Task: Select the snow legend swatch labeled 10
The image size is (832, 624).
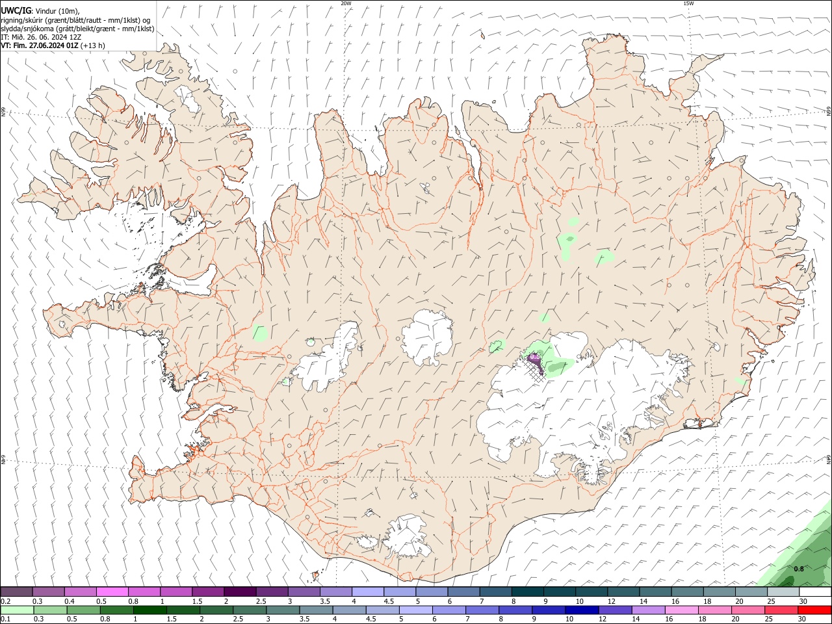Action: point(591,591)
